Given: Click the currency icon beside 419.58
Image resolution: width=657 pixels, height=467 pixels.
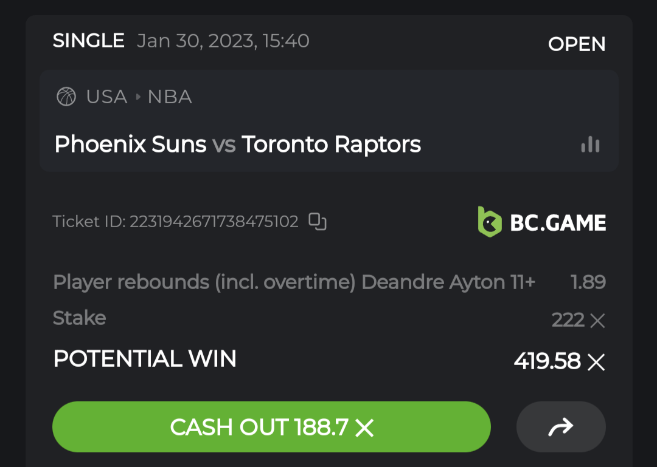Looking at the screenshot, I should (x=596, y=362).
